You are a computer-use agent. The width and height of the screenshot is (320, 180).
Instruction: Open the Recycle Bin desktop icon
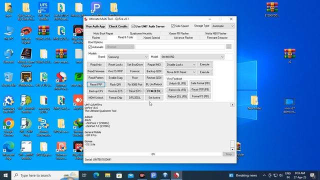click(x=8, y=79)
